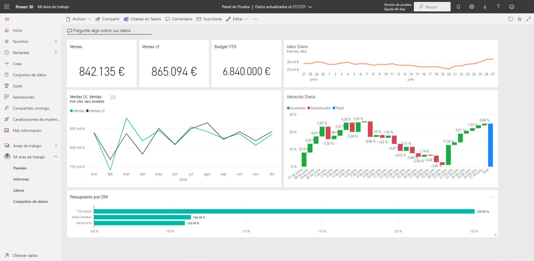Open Conjuntos de datos in sidebar
The height and width of the screenshot is (261, 534).
click(30, 75)
